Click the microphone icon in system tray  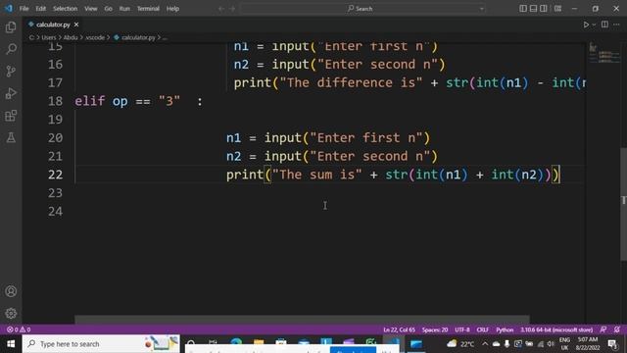pos(506,344)
